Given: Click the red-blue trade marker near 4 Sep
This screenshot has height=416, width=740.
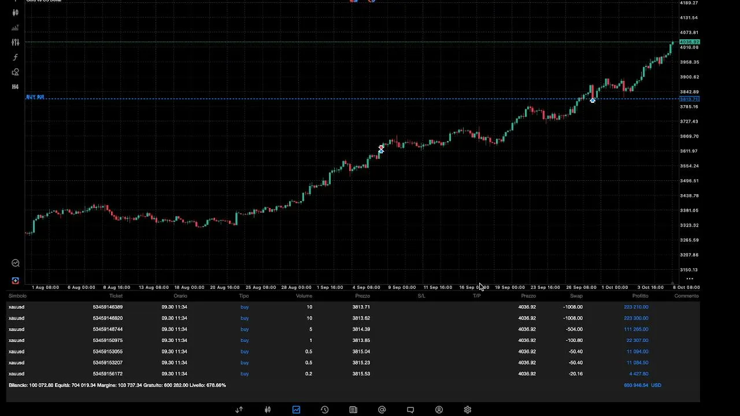Looking at the screenshot, I should pos(381,149).
